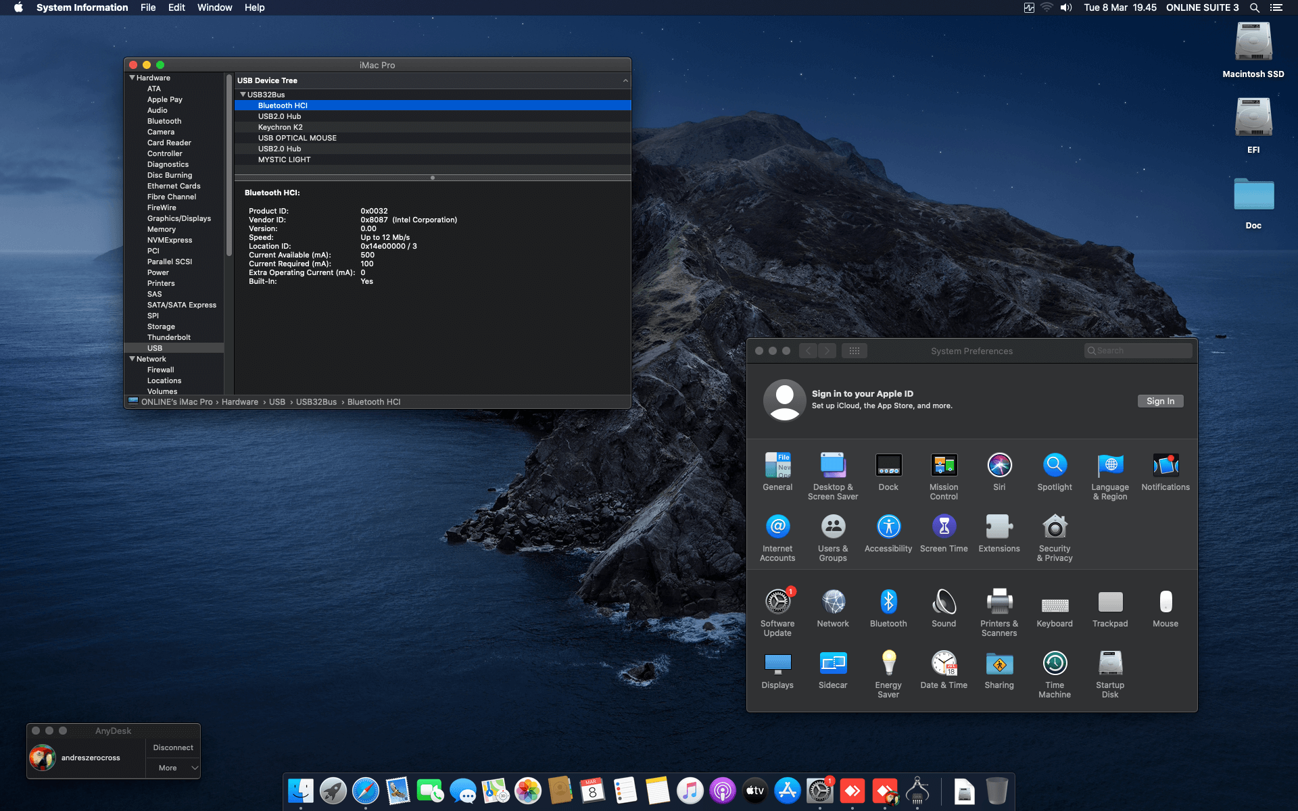This screenshot has height=811, width=1298.
Task: Open the Network preferences pane
Action: click(832, 604)
